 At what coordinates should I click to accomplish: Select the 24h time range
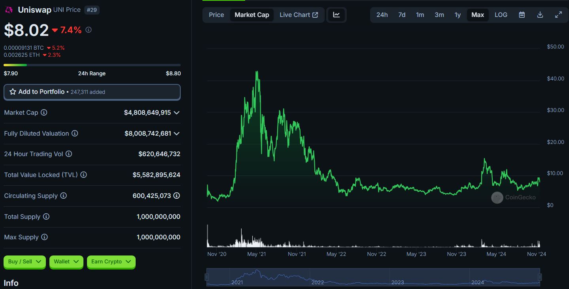[x=382, y=15]
